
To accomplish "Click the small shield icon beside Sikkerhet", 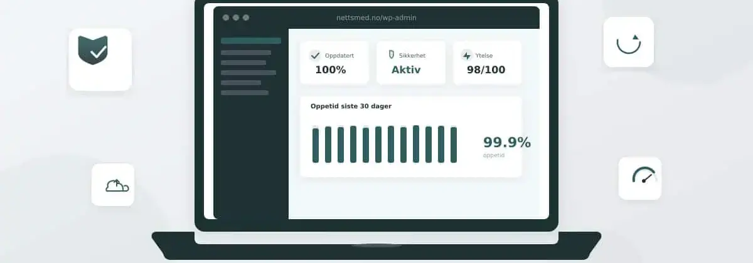I will 392,55.
